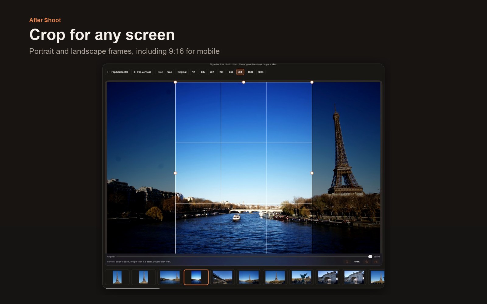Open the first Eiffel Tower portrait thumbnail

point(117,277)
